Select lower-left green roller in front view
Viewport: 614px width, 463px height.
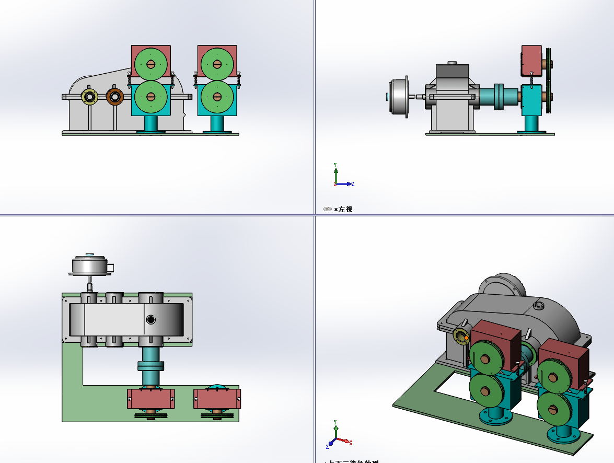(151, 97)
